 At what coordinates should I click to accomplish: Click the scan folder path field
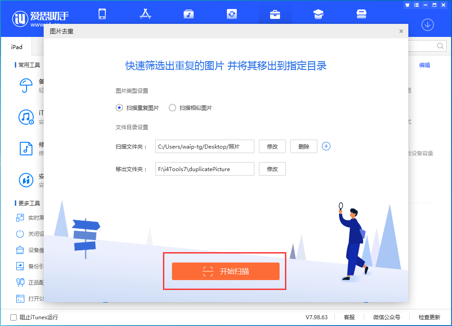pyautogui.click(x=205, y=146)
